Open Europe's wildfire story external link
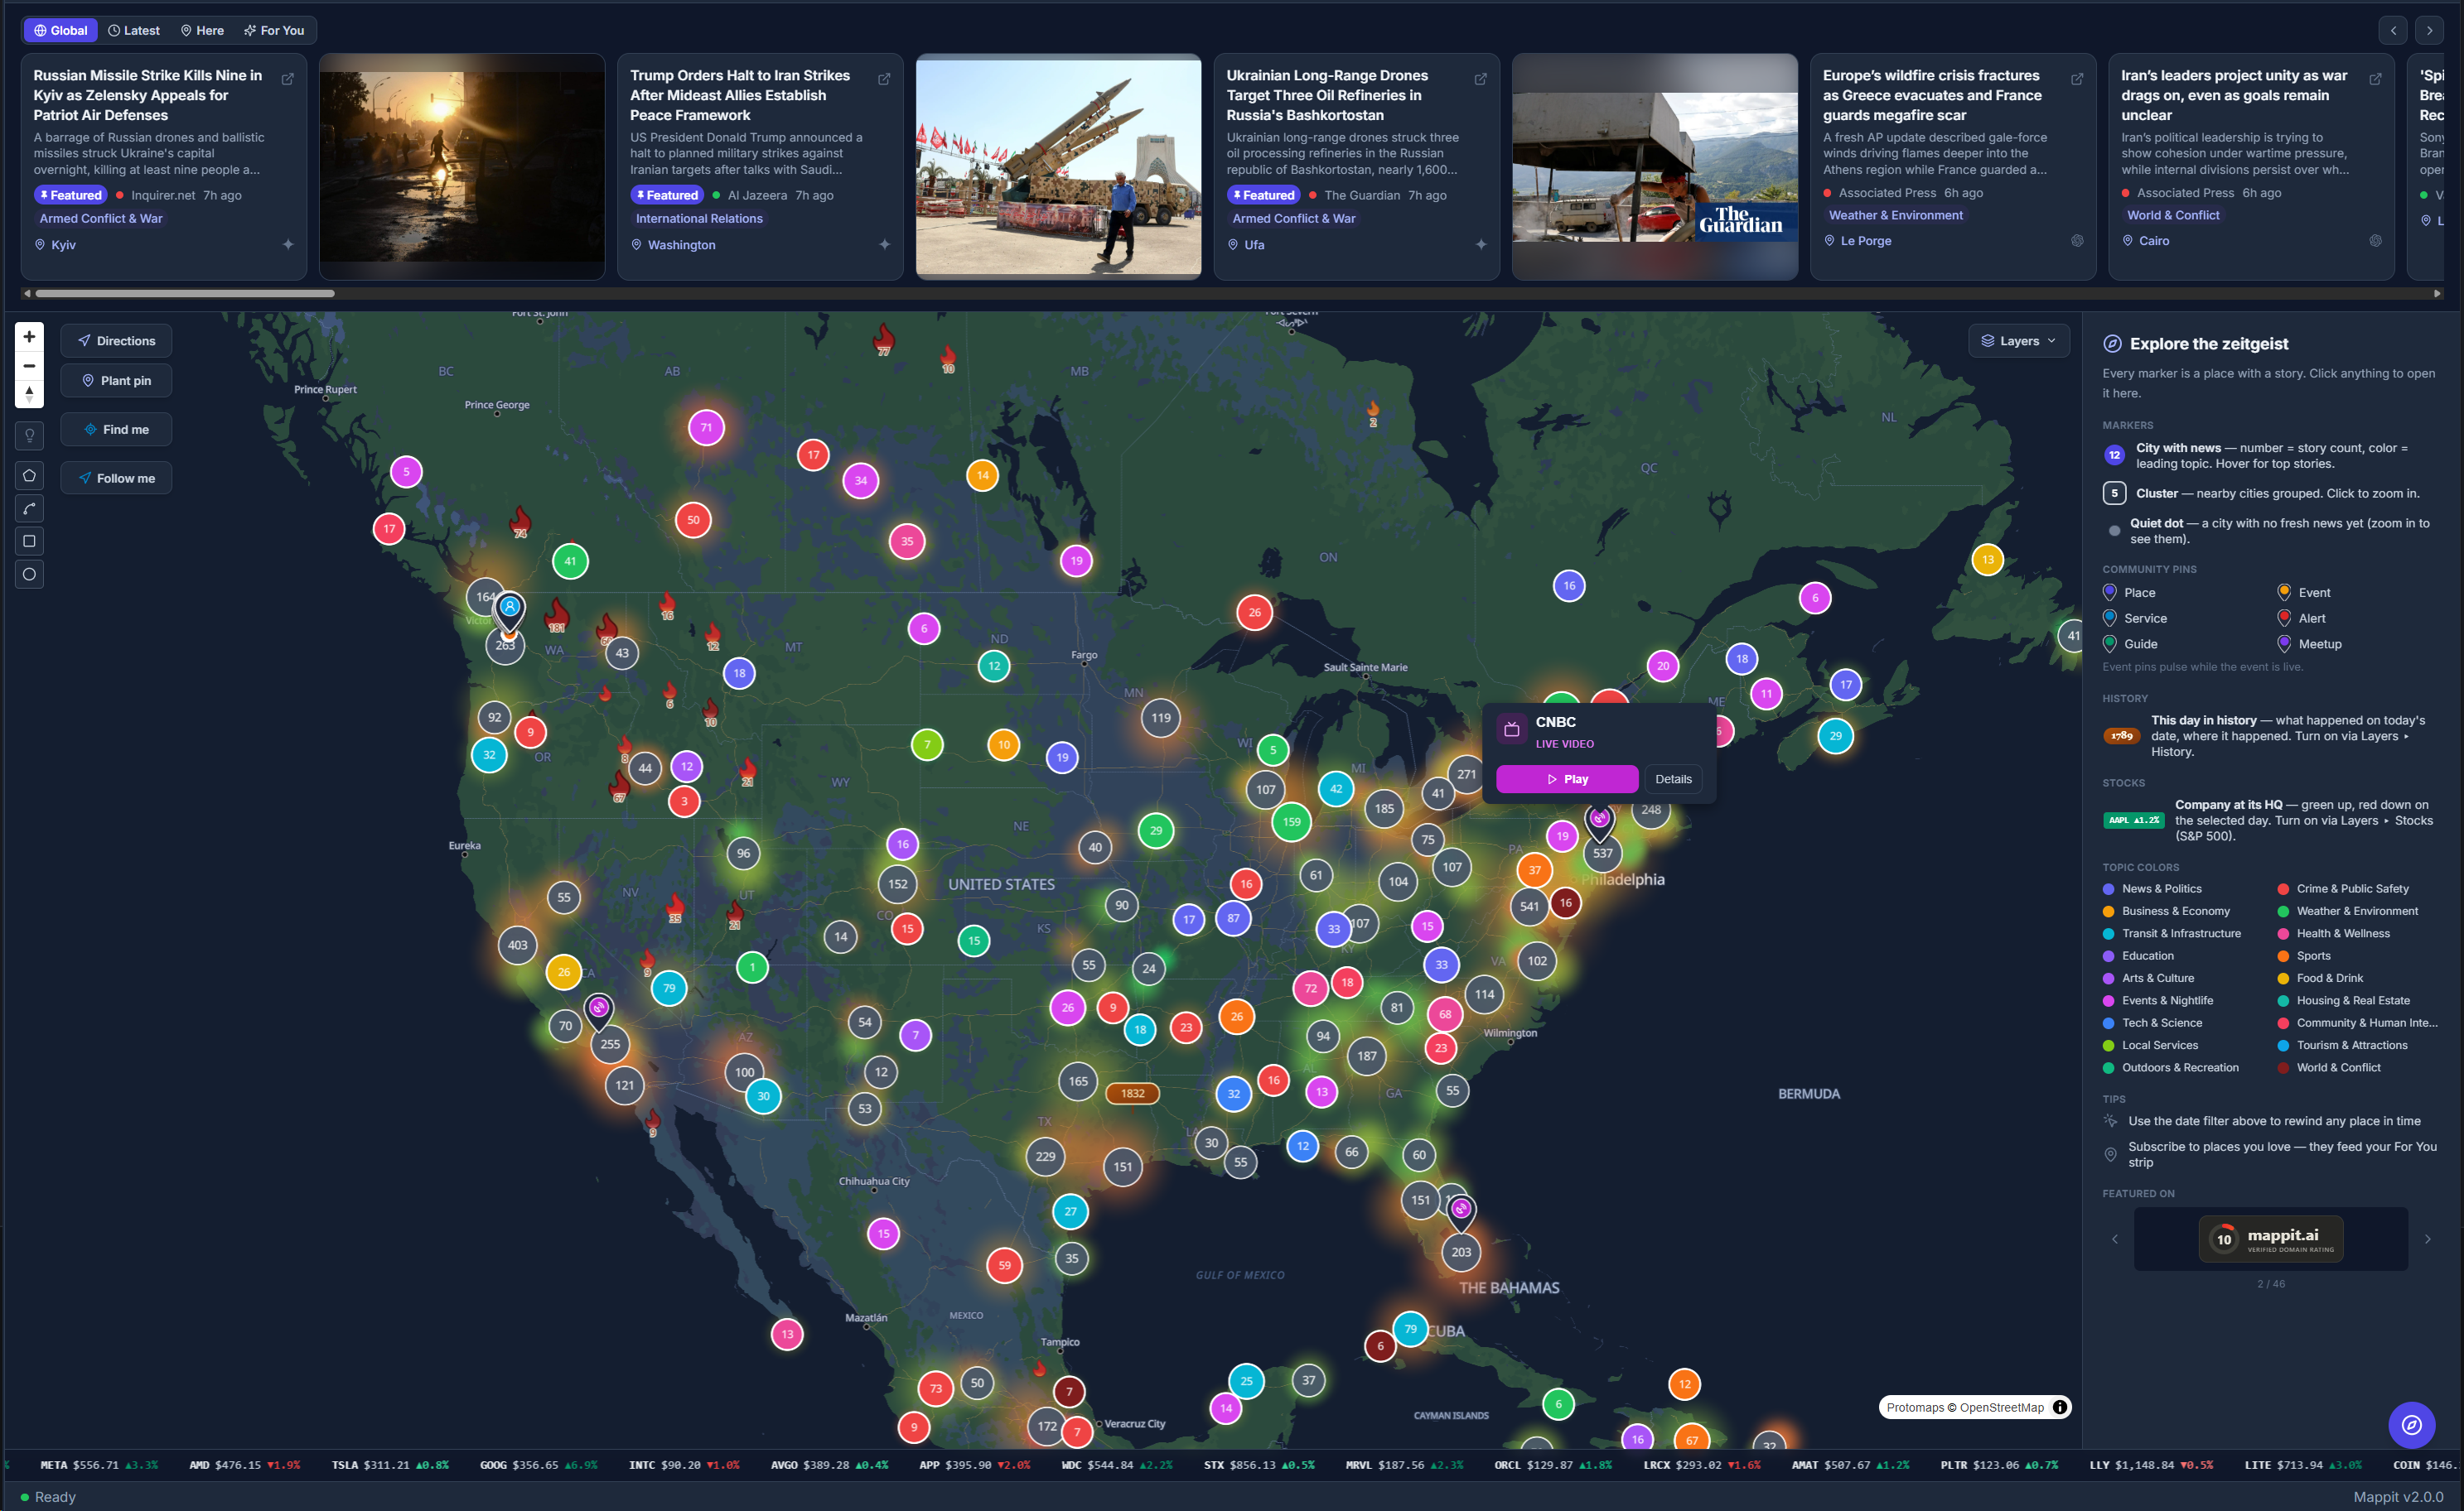 (2077, 79)
